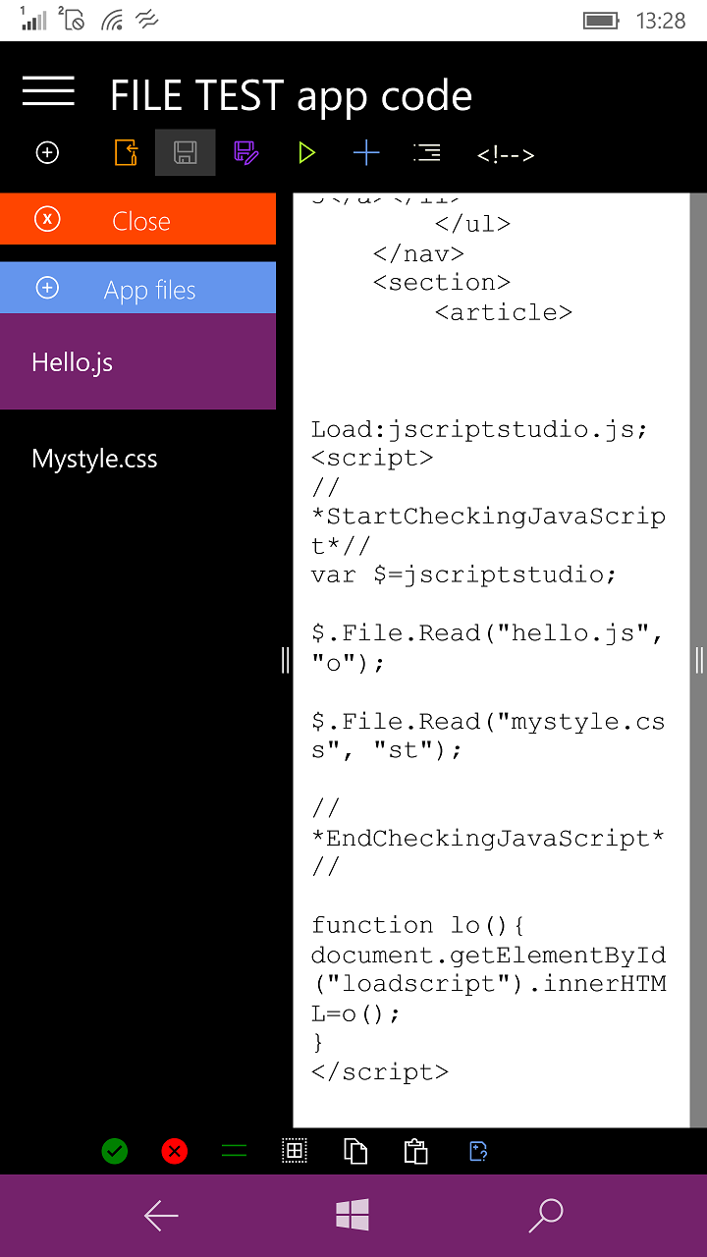This screenshot has height=1257, width=707.
Task: Click the purple save-as edit icon
Action: coord(245,152)
